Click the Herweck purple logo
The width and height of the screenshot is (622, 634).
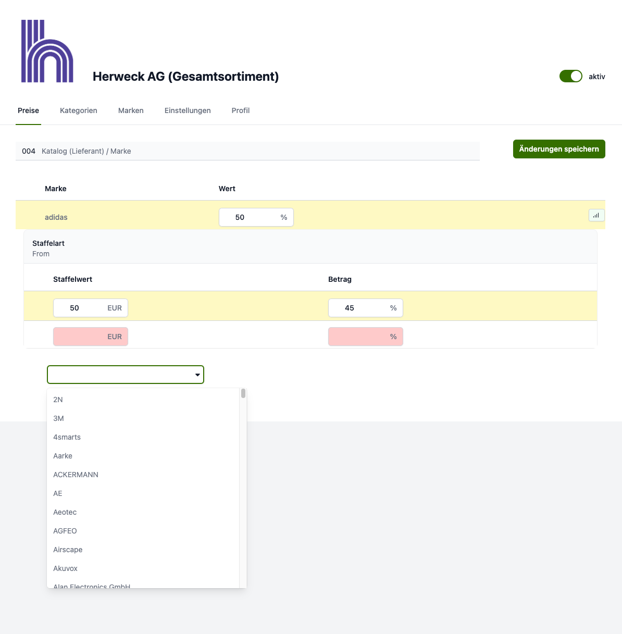[47, 51]
